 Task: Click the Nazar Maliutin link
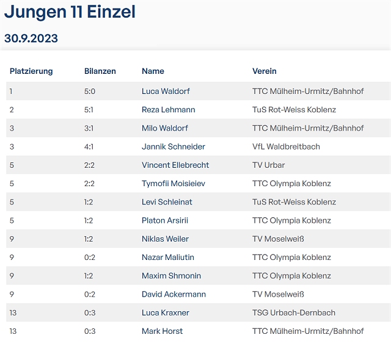[168, 258]
